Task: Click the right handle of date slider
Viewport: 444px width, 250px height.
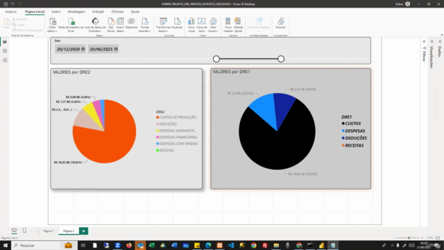Action: [281, 59]
